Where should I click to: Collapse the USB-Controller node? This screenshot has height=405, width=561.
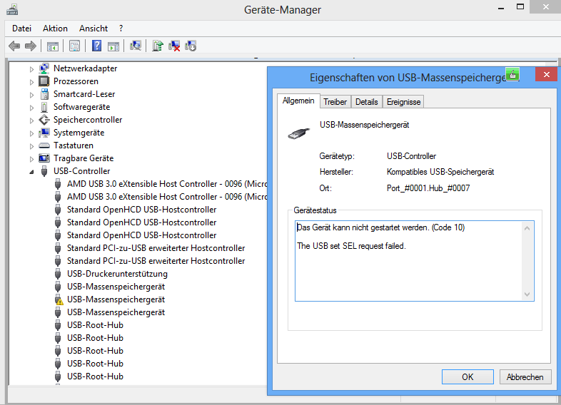31,172
